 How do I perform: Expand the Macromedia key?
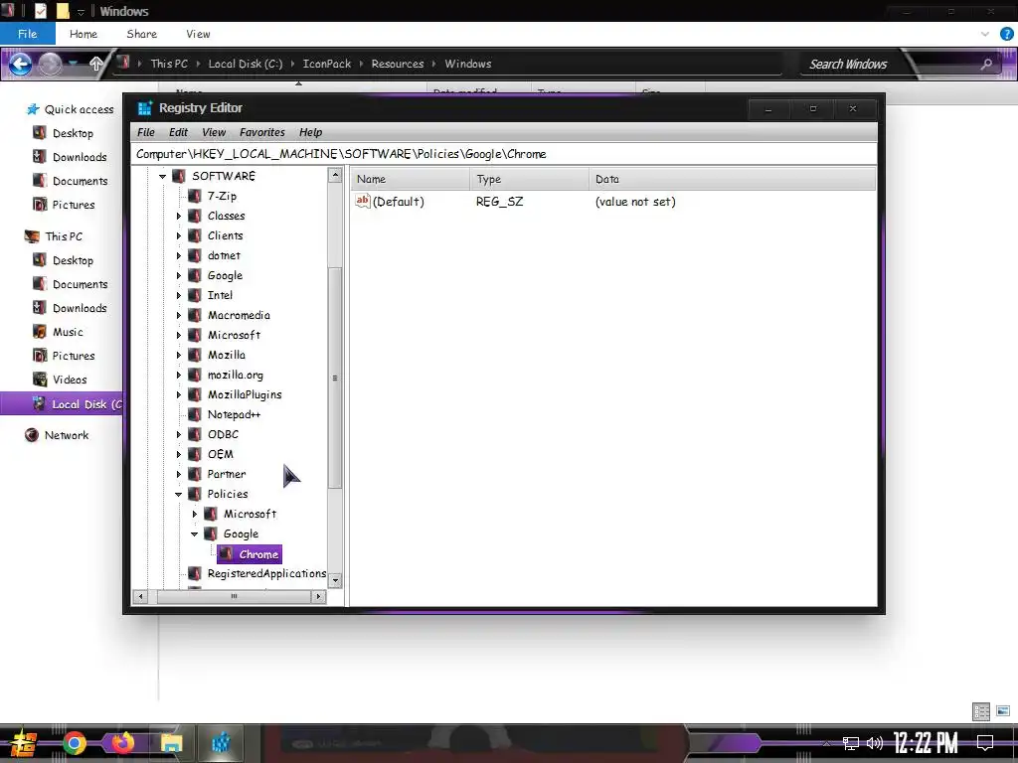coord(179,316)
